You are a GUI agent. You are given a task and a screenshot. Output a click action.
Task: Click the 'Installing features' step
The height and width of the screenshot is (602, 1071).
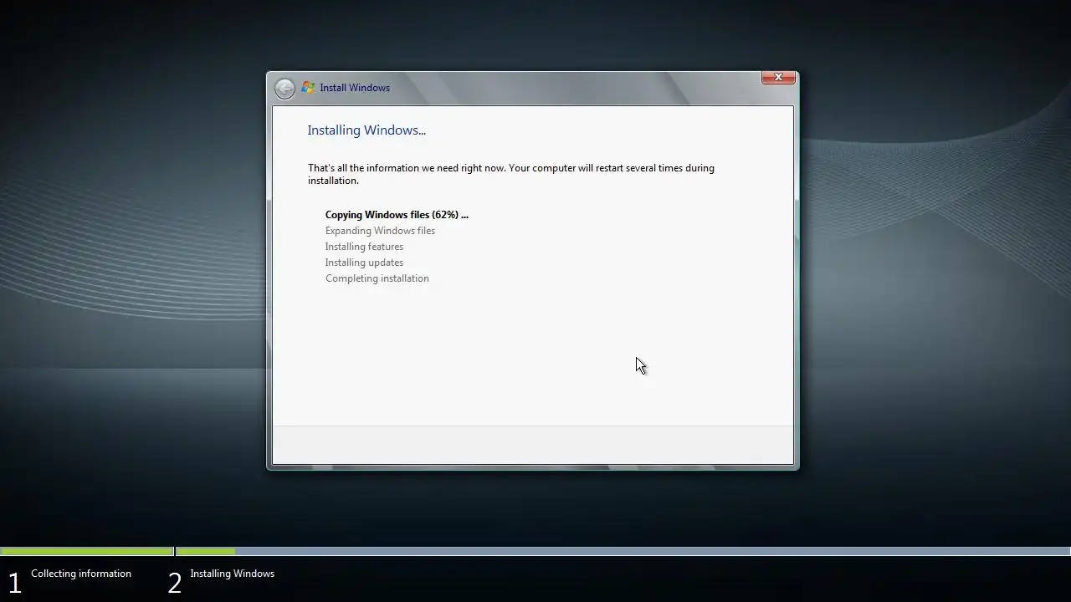tap(364, 247)
